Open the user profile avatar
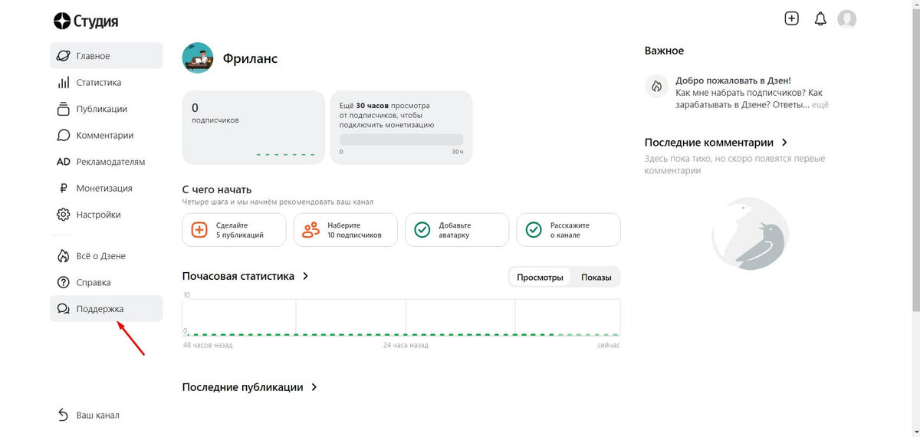The width and height of the screenshot is (920, 437). point(846,19)
